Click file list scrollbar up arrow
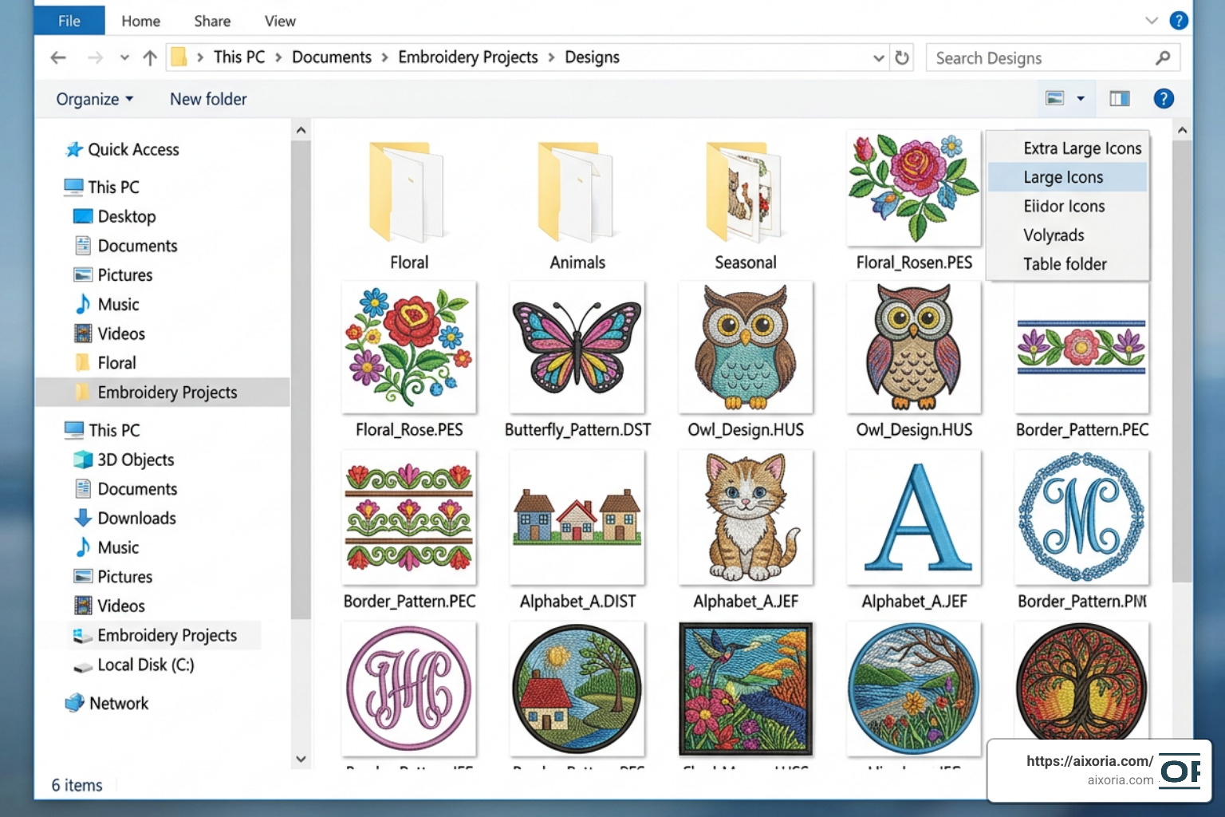The height and width of the screenshot is (817, 1225). pyautogui.click(x=1183, y=129)
